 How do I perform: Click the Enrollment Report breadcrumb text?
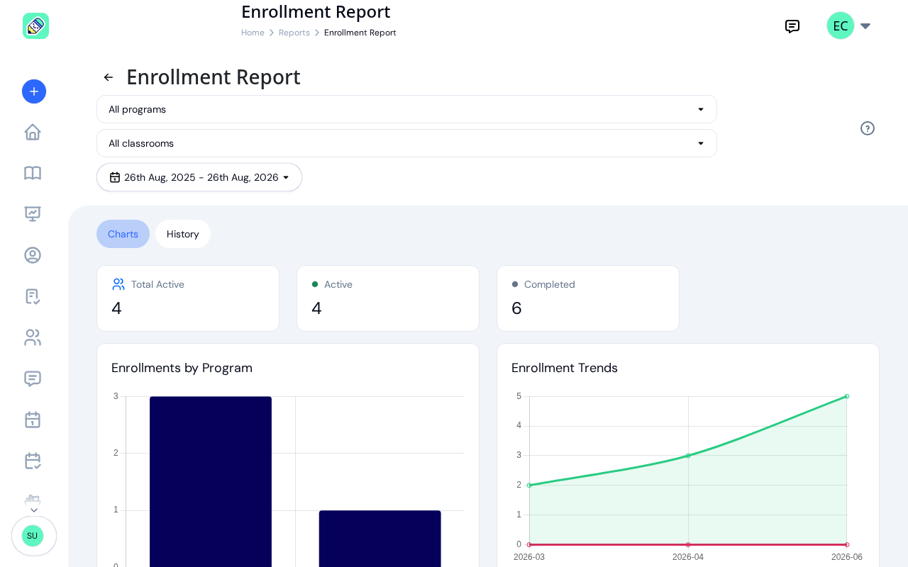point(360,33)
